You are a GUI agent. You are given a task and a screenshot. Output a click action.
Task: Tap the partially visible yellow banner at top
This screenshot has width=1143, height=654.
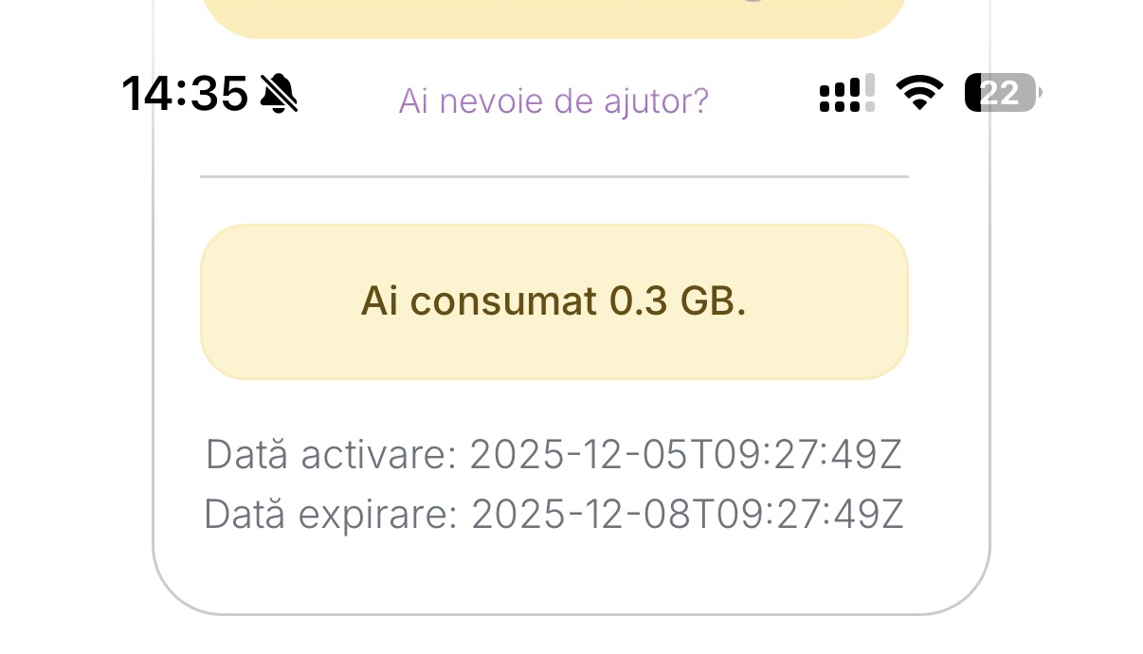click(553, 17)
